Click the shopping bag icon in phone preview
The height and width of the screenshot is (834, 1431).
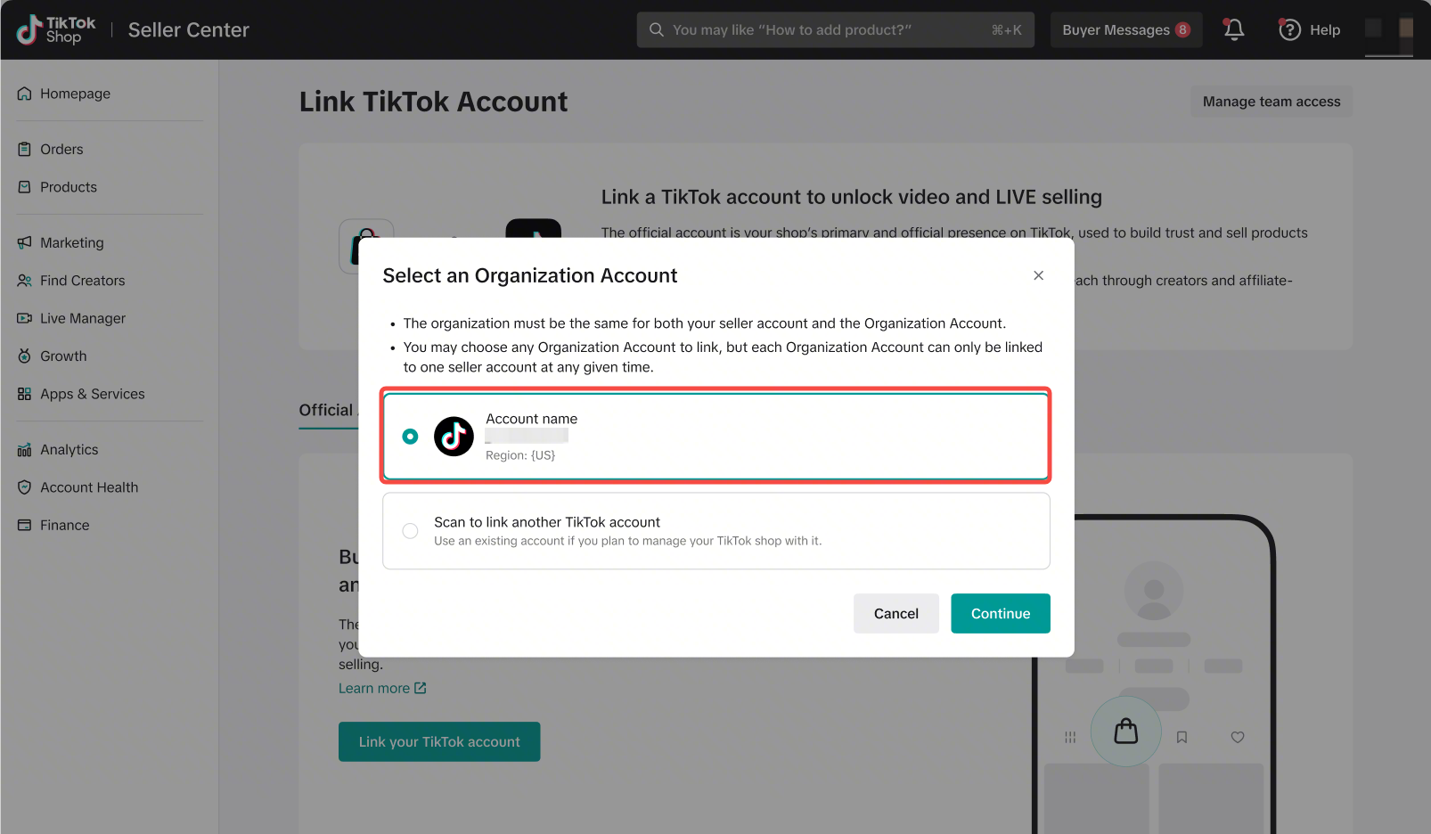(1126, 732)
